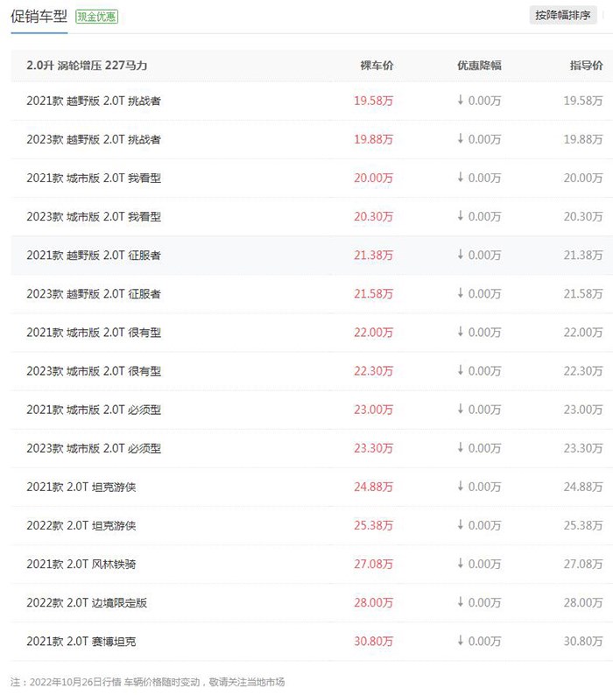This screenshot has height=695, width=613.
Task: Click the 2.0升 涡轮增压 227马力 group header
Action: pos(87,66)
